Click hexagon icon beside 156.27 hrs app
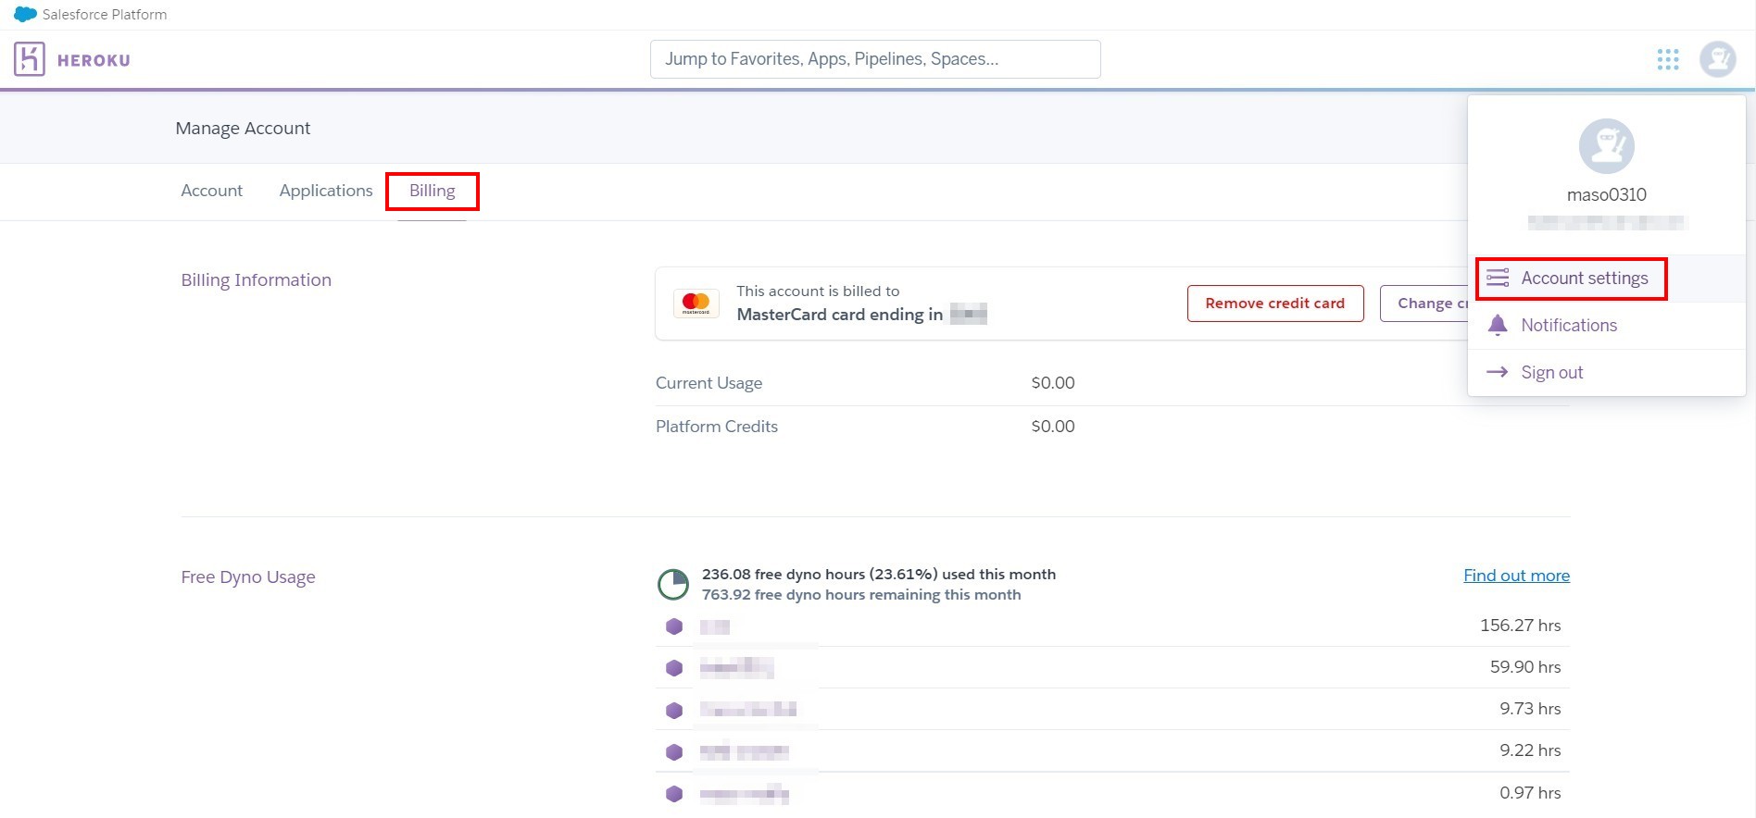Image resolution: width=1756 pixels, height=818 pixels. [674, 626]
